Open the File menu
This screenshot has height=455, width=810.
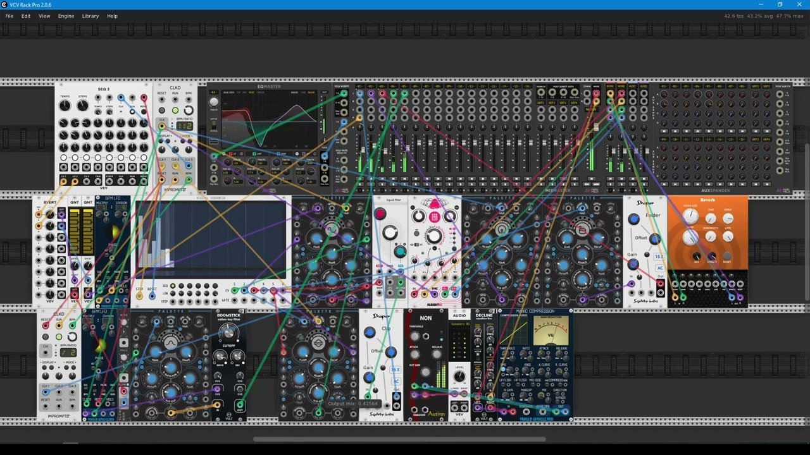(9, 16)
